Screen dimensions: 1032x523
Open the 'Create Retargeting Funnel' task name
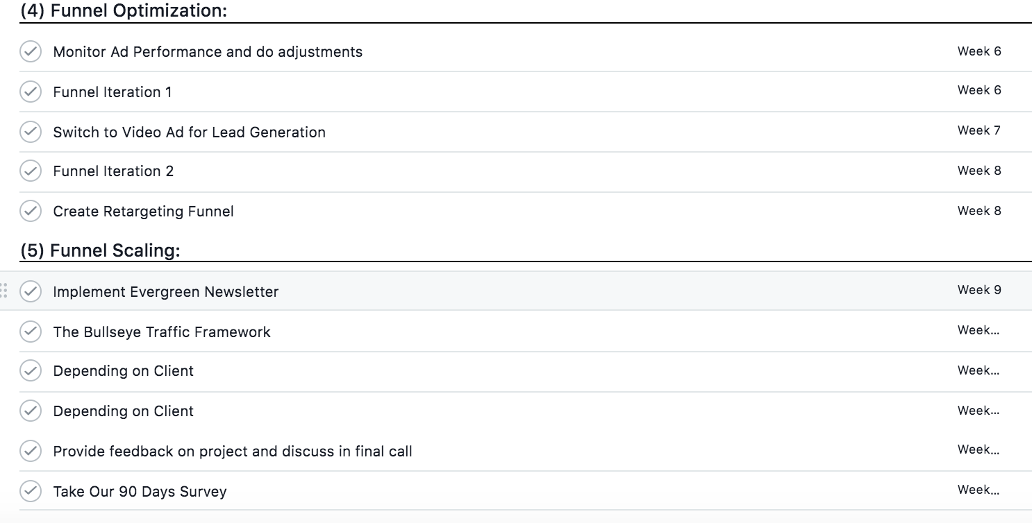coord(143,212)
